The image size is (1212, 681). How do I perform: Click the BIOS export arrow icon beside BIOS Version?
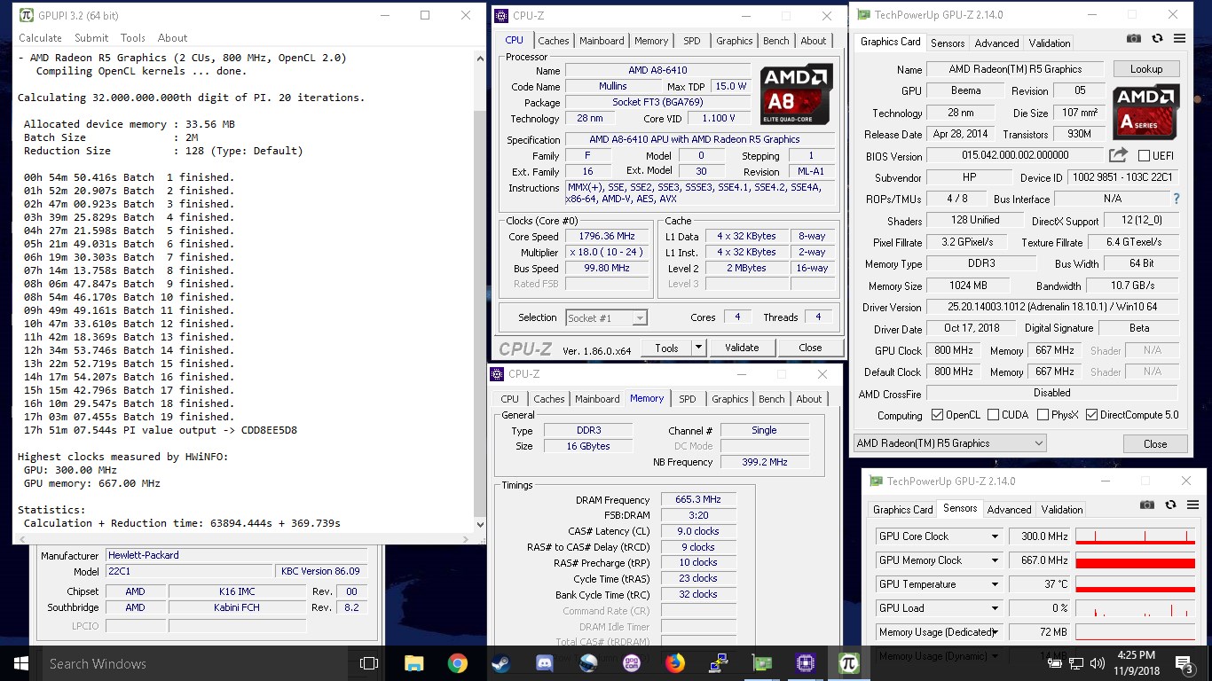click(x=1118, y=155)
